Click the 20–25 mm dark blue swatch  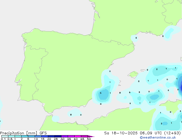coord(51,136)
